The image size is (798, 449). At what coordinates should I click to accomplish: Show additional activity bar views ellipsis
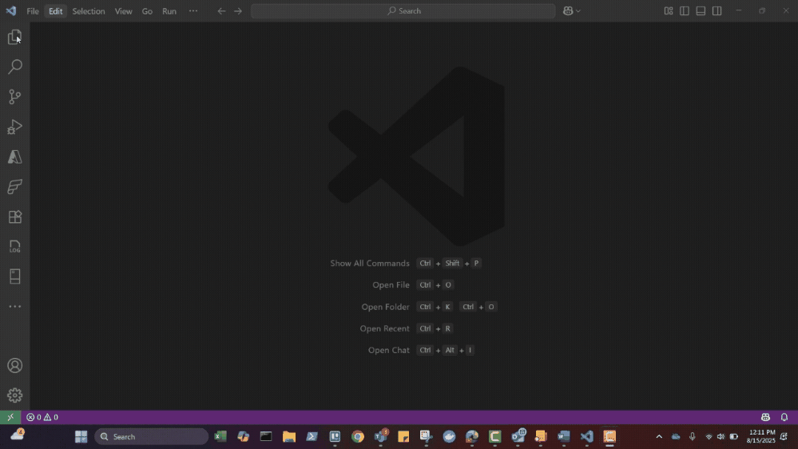(14, 307)
